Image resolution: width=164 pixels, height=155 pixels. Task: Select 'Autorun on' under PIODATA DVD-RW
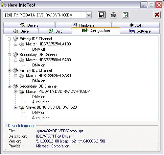pos(41,102)
